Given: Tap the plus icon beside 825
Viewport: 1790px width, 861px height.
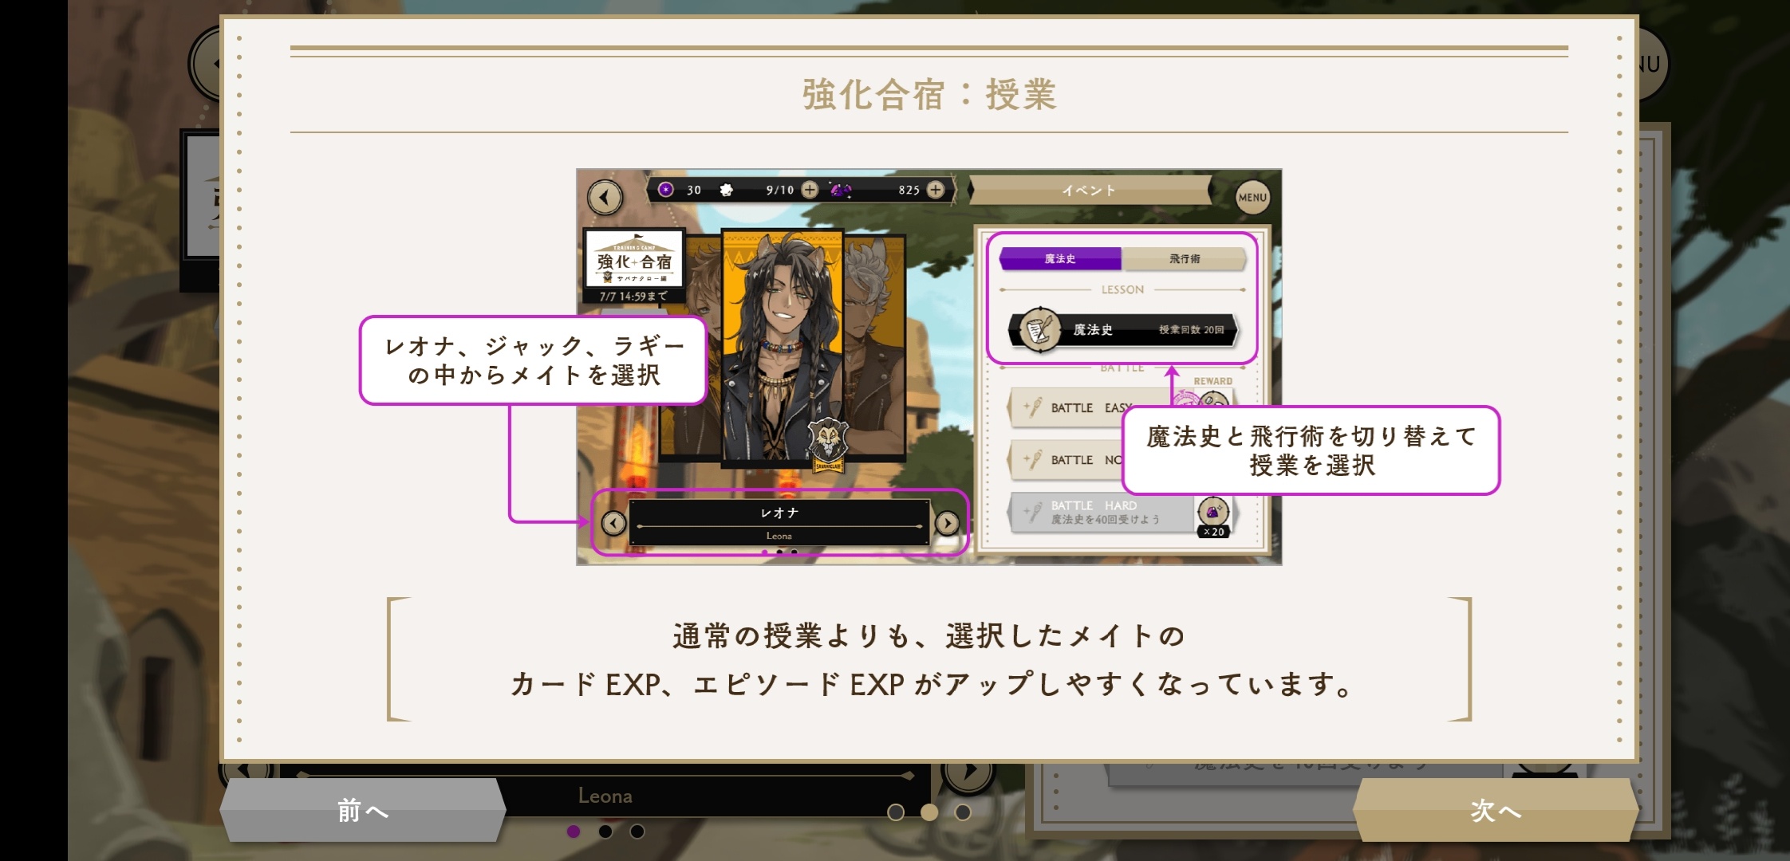Looking at the screenshot, I should click(x=936, y=190).
